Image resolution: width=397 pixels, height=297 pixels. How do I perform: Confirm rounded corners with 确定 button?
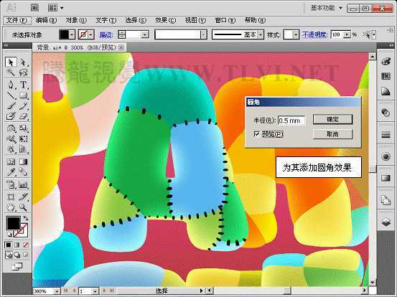(x=332, y=119)
